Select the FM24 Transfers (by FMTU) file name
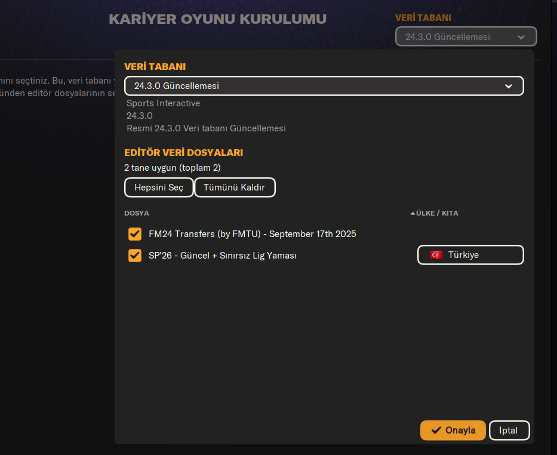 [x=252, y=234]
